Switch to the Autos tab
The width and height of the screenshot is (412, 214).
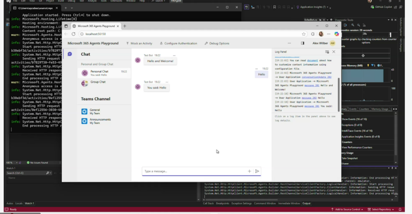point(10,203)
